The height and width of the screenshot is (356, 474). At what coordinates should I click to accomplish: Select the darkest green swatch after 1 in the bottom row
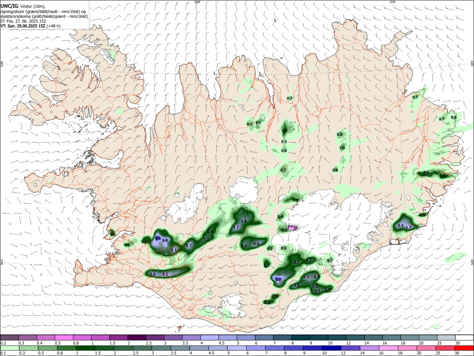point(86,348)
